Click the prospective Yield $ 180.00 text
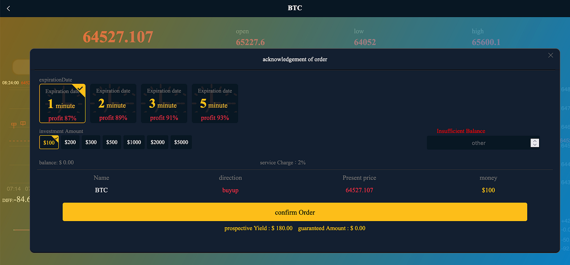The height and width of the screenshot is (265, 570). tap(259, 228)
